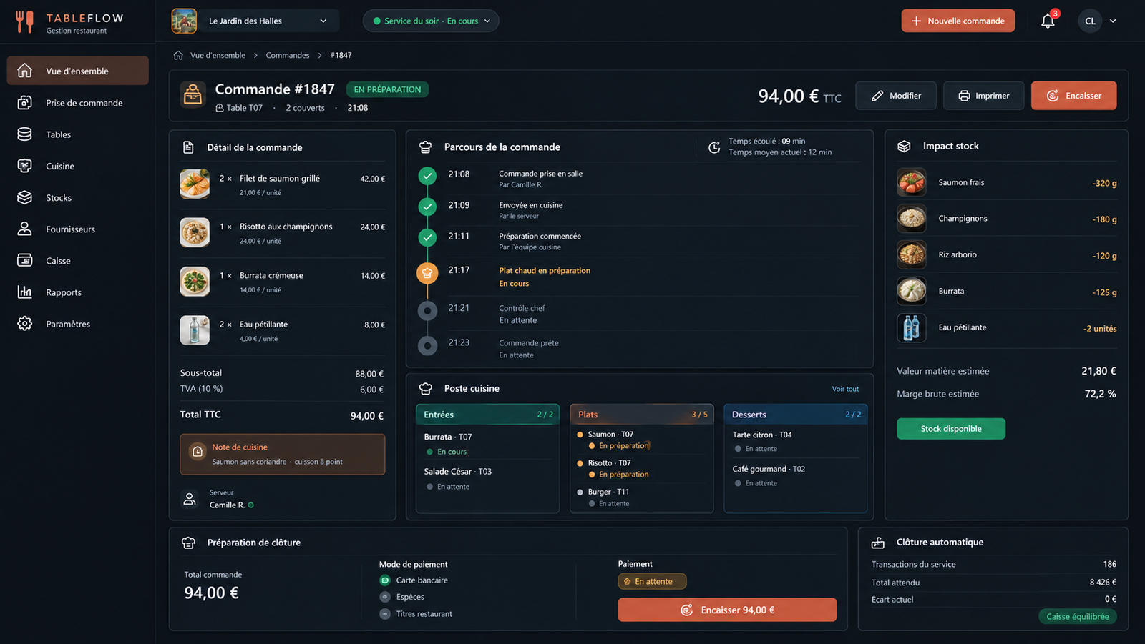Viewport: 1145px width, 644px height.
Task: Click the Stock disponible button
Action: 951,429
